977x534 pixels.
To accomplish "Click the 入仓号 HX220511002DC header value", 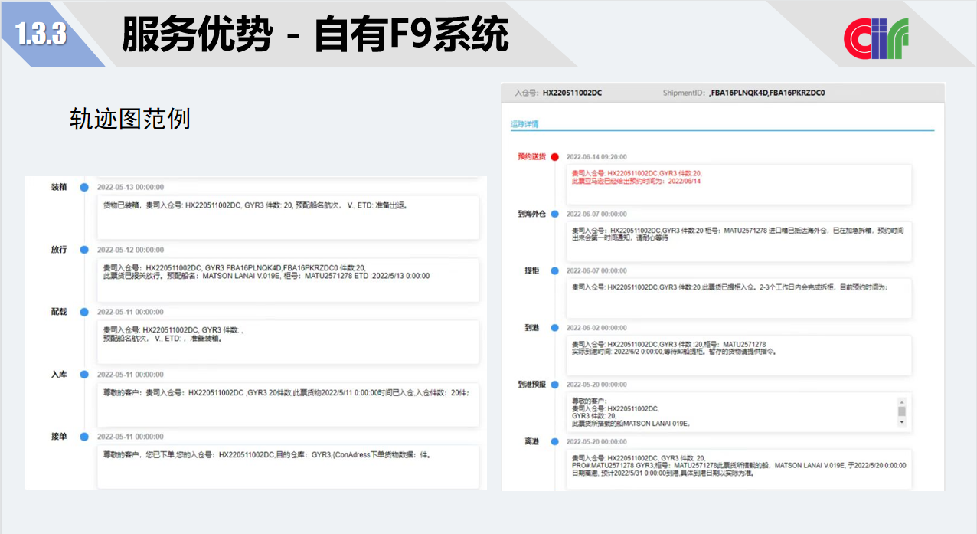I will pyautogui.click(x=572, y=93).
